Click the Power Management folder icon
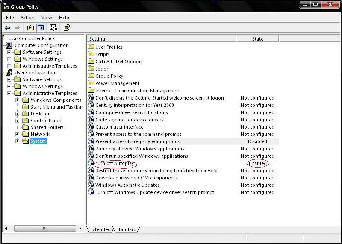The width and height of the screenshot is (342, 244). click(91, 83)
